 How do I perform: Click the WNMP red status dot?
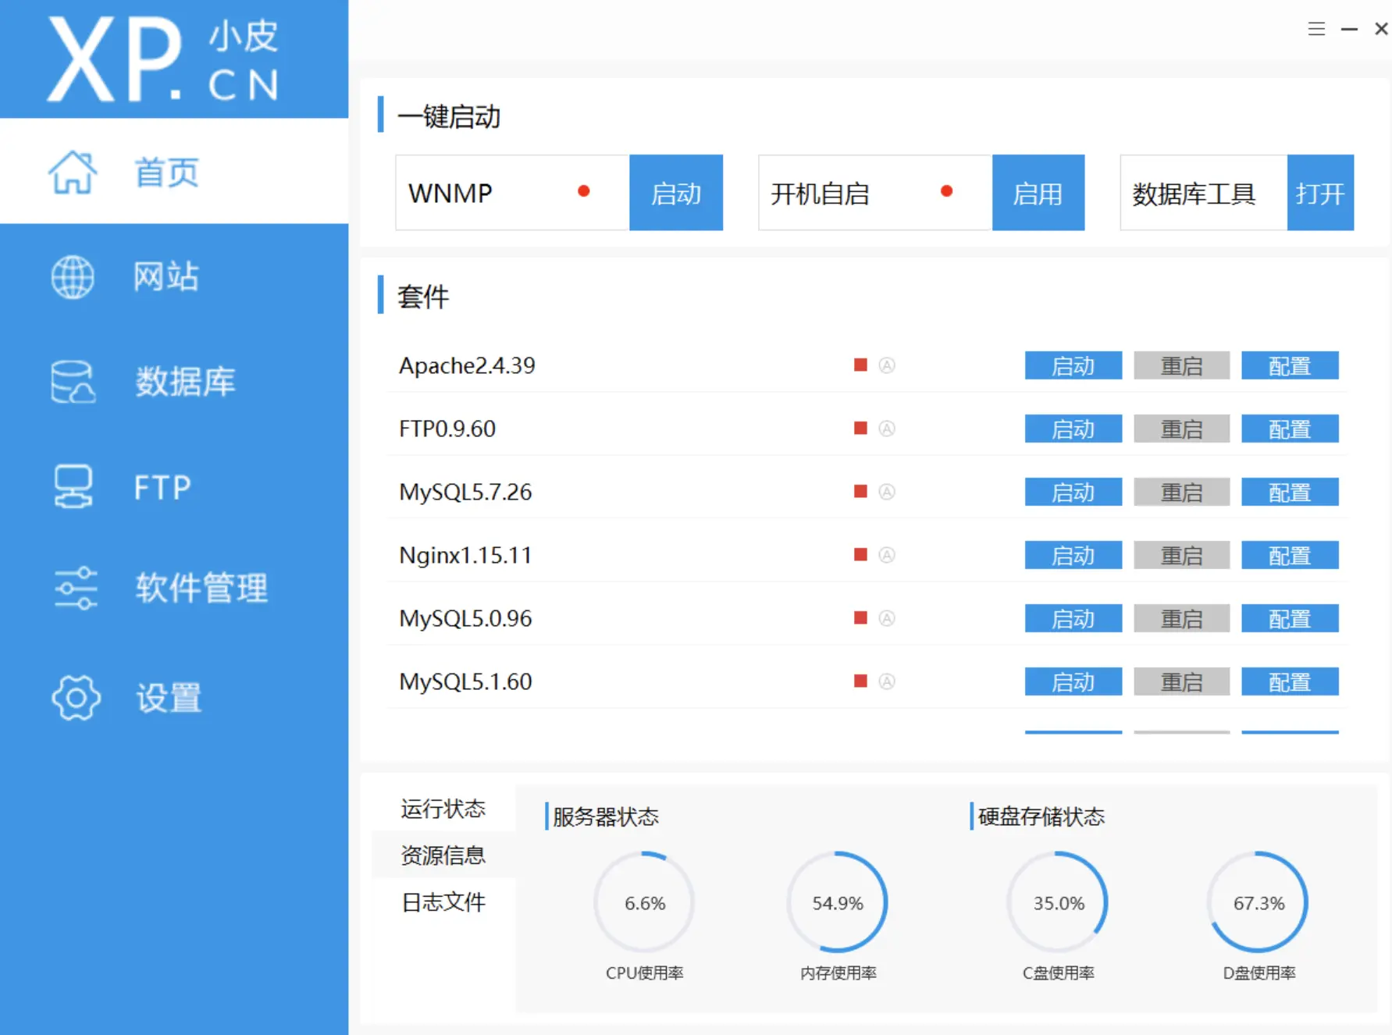[x=583, y=191]
